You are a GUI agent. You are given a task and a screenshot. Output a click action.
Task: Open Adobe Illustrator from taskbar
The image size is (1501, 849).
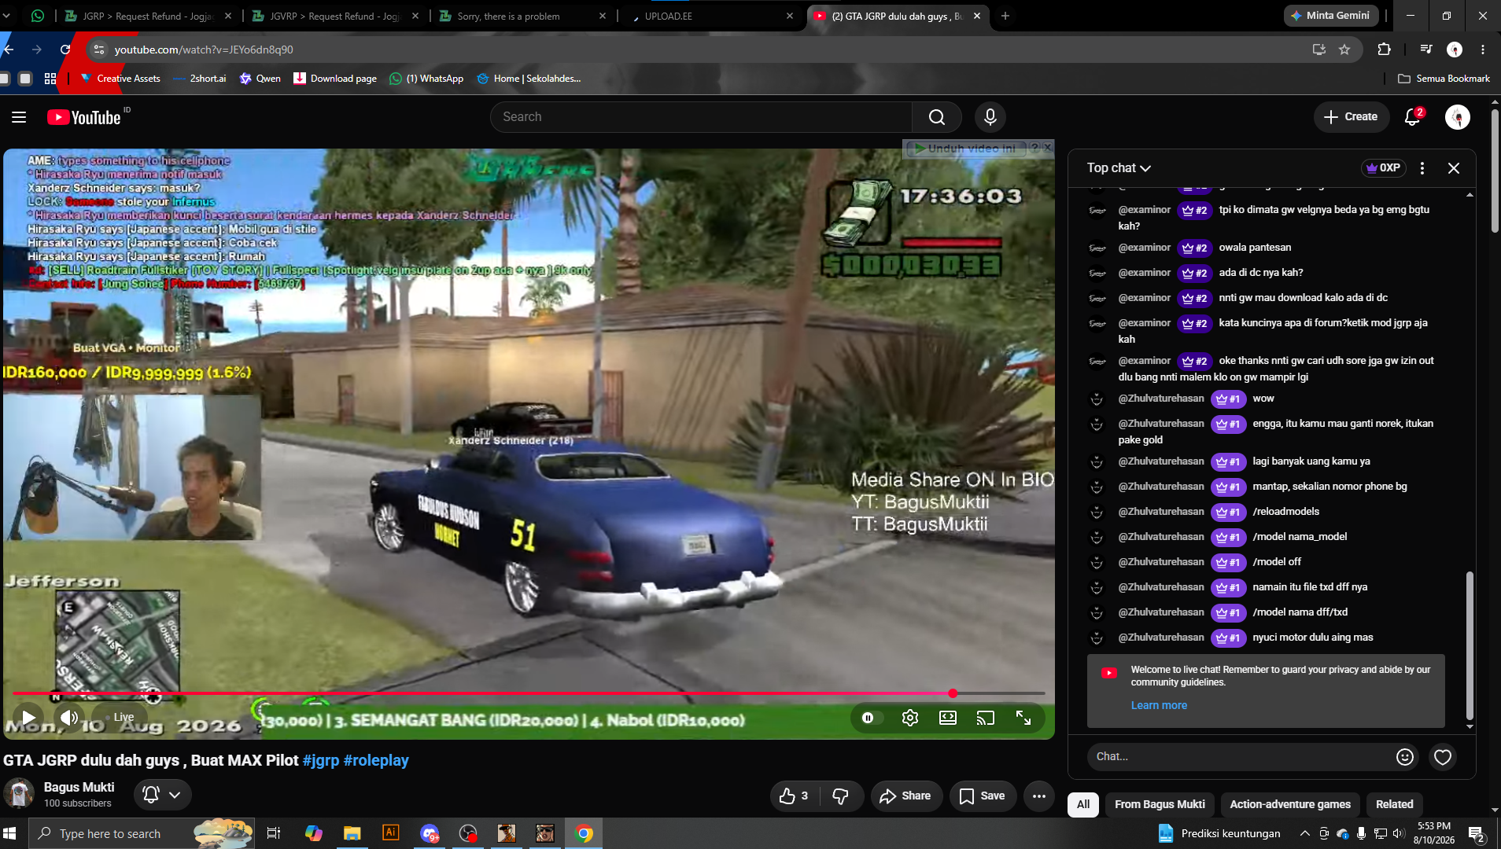click(390, 833)
